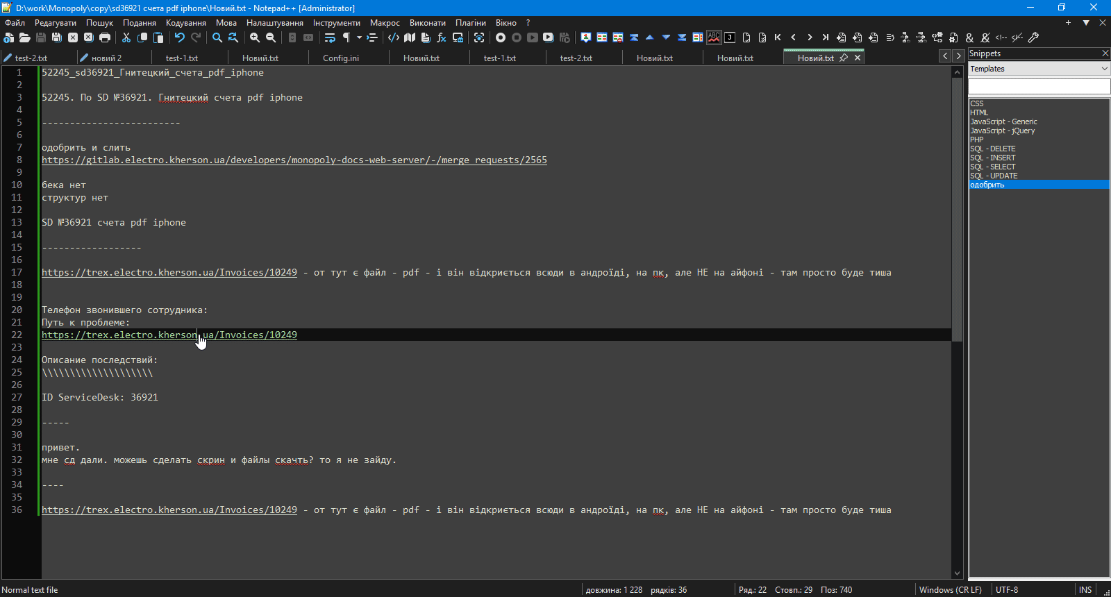This screenshot has width=1111, height=597.
Task: Click the Zoom In toolbar icon
Action: [x=255, y=37]
